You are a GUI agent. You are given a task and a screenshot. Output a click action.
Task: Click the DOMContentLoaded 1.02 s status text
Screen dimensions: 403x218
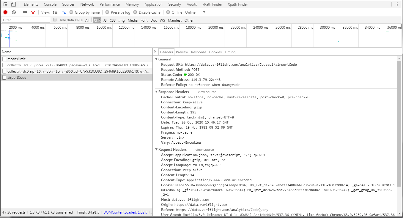click(125, 212)
